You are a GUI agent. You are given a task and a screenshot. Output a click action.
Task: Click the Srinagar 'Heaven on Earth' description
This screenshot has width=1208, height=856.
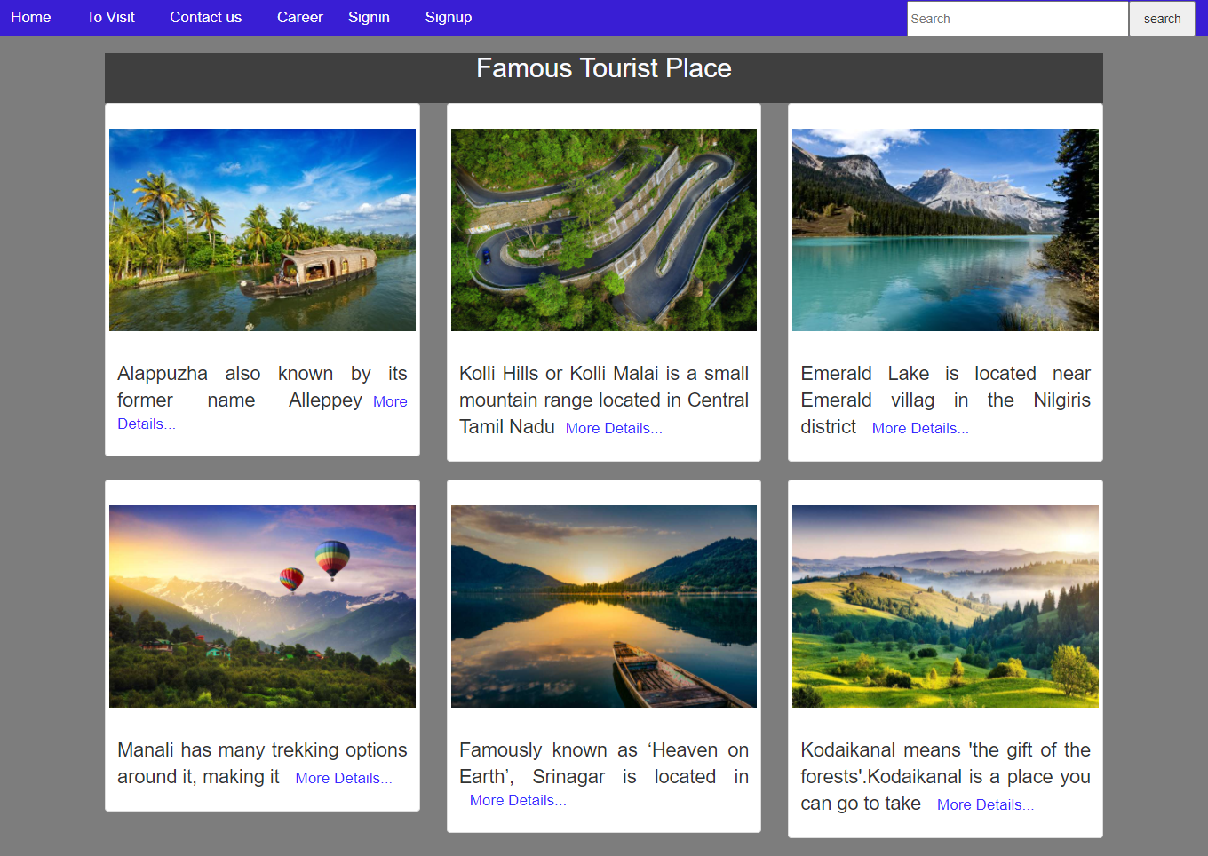coord(604,763)
